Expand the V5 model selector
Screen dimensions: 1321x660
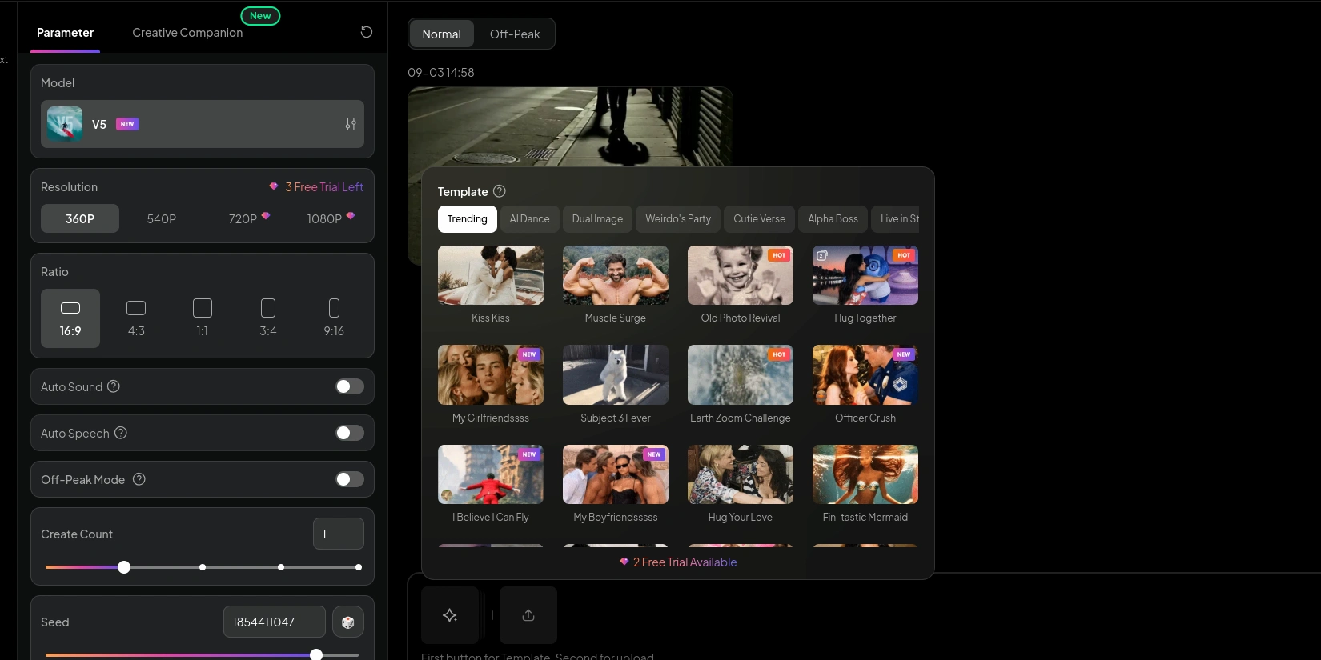pos(202,124)
